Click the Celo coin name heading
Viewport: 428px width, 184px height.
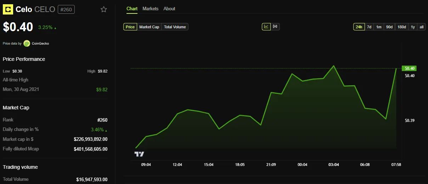[x=24, y=10]
